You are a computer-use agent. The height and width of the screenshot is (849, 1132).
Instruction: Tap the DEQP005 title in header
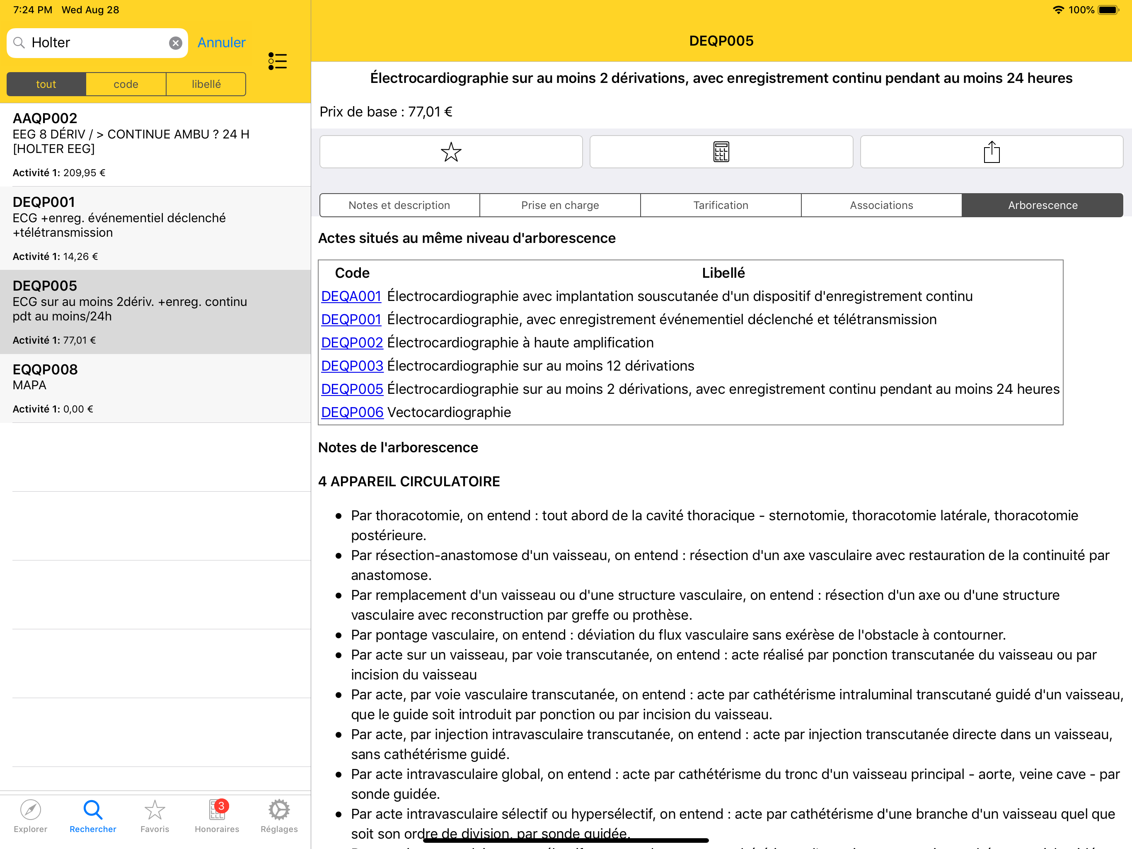[721, 41]
